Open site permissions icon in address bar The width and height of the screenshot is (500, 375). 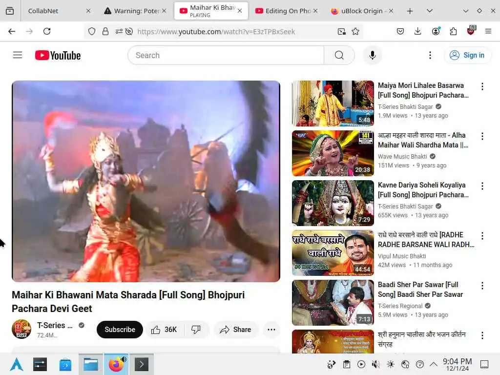[x=119, y=31]
